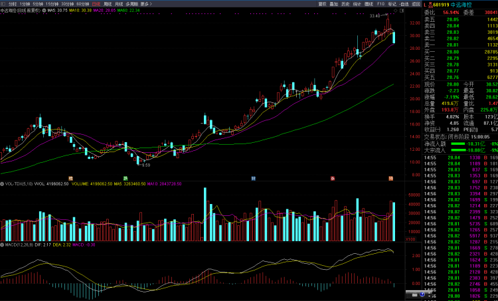Click the red L icon beside stock code
498x301 pixels.
click(x=426, y=4)
